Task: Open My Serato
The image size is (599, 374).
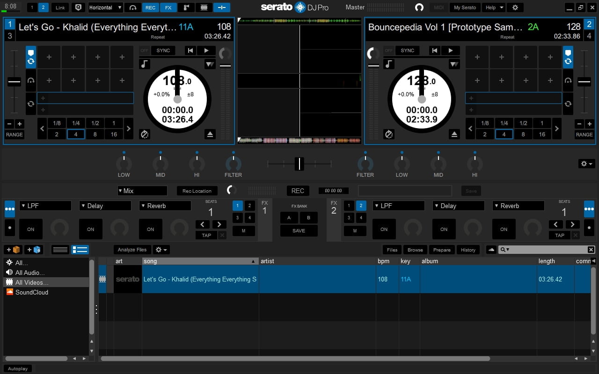Action: [x=465, y=7]
